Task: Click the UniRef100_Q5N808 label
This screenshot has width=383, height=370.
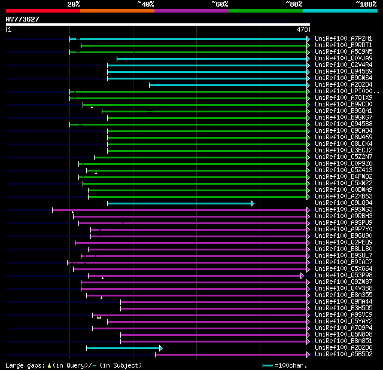Action: [344, 335]
